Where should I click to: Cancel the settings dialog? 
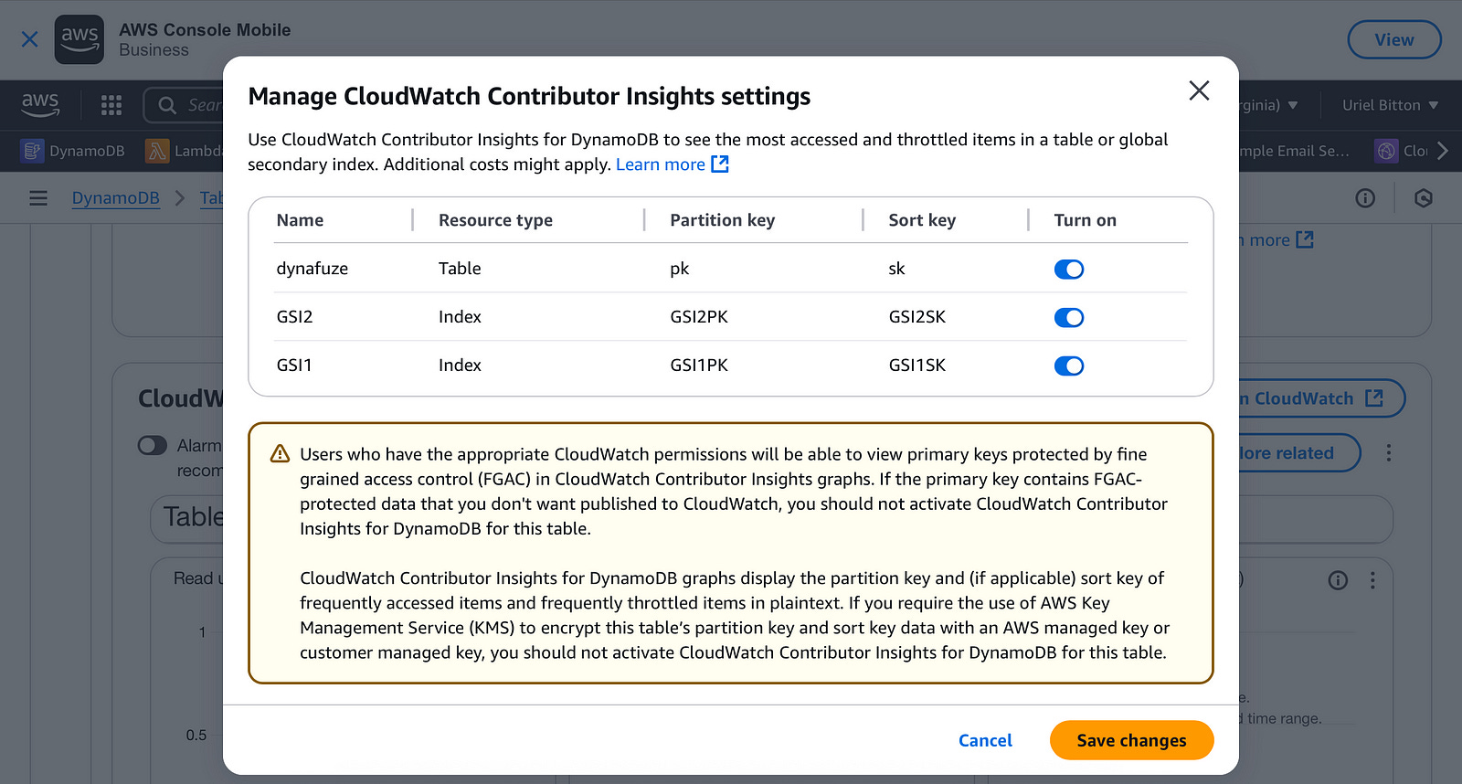[985, 740]
